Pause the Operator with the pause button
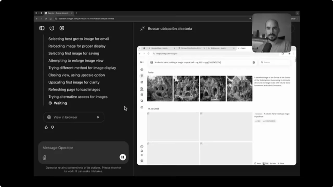This screenshot has width=333, height=187. point(123,157)
